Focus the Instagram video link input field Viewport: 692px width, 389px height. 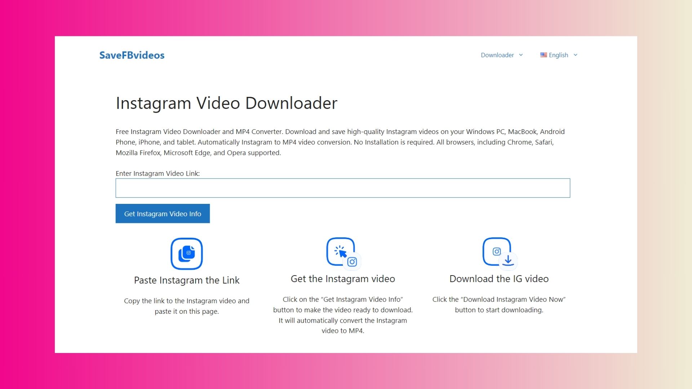point(343,188)
